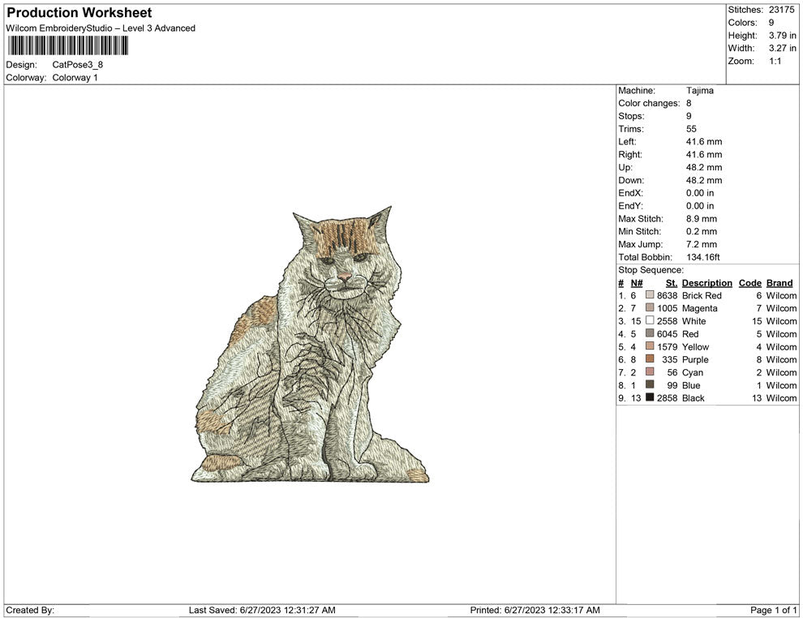This screenshot has width=803, height=618.
Task: Click the 'St.' column header
Action: [672, 283]
